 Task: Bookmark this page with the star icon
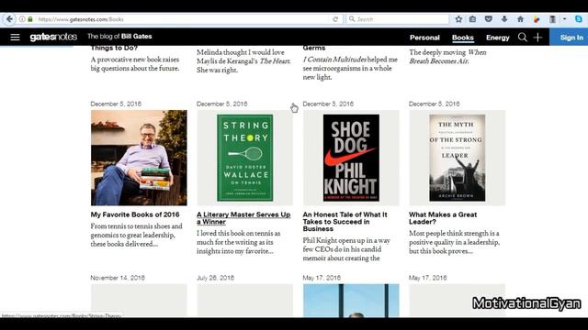(x=458, y=19)
